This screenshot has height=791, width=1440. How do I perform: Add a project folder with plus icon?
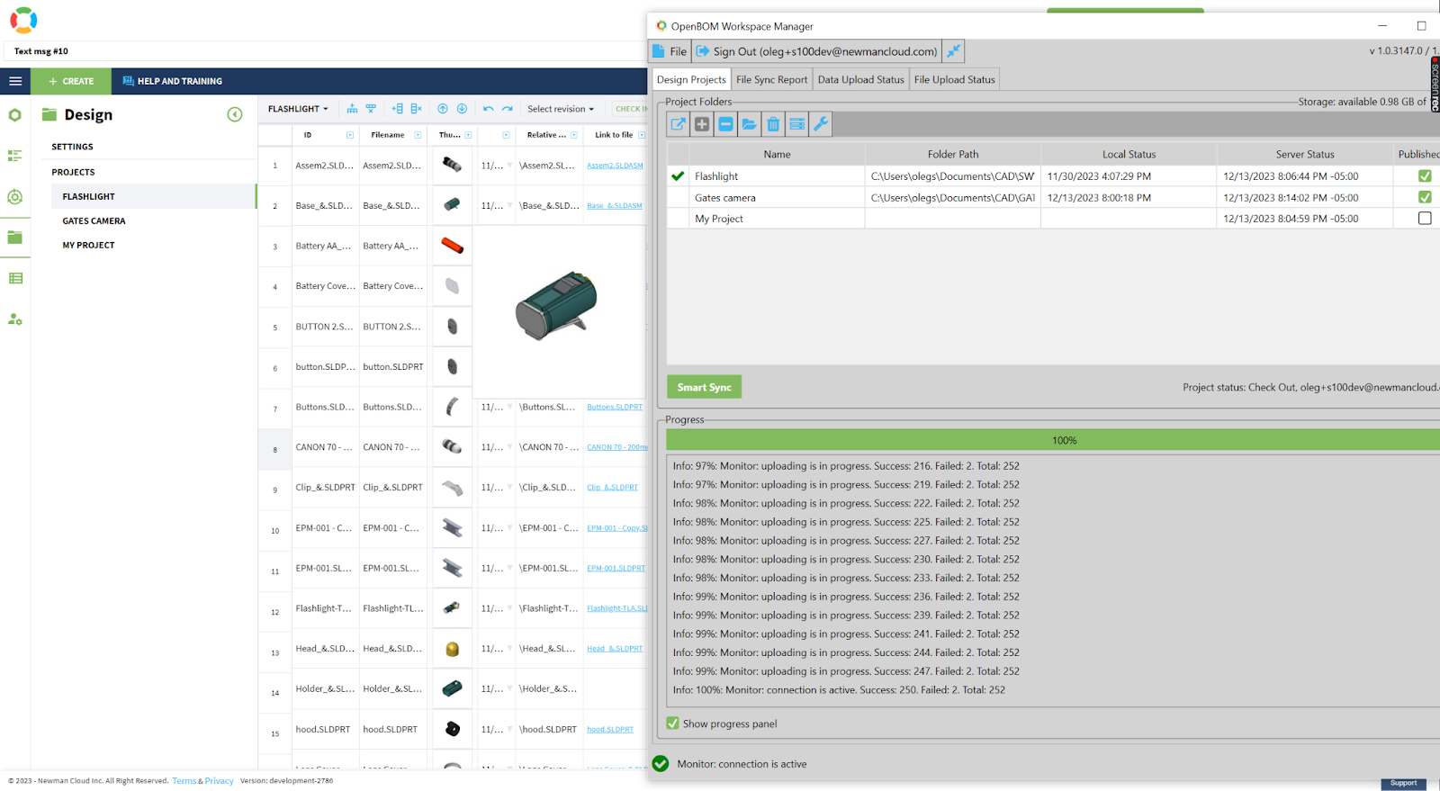[x=702, y=124]
